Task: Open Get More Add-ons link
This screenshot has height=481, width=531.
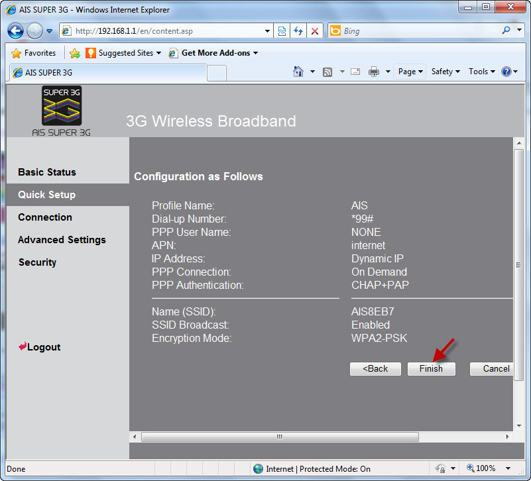Action: pyautogui.click(x=213, y=53)
